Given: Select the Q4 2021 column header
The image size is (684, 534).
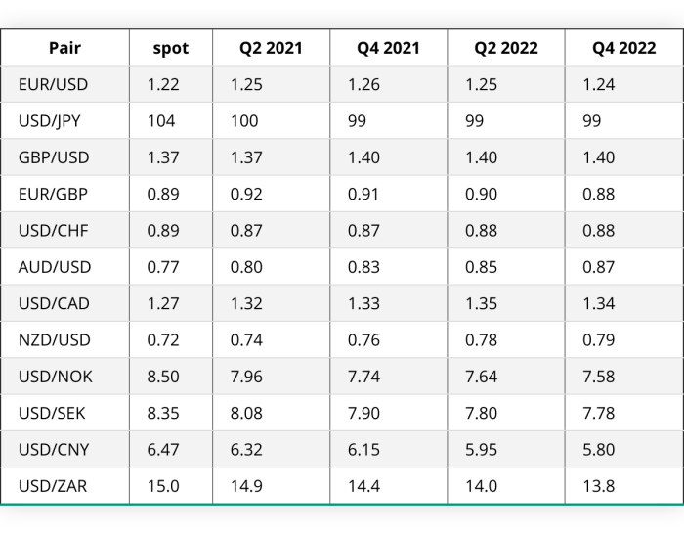Looking at the screenshot, I should [x=388, y=48].
